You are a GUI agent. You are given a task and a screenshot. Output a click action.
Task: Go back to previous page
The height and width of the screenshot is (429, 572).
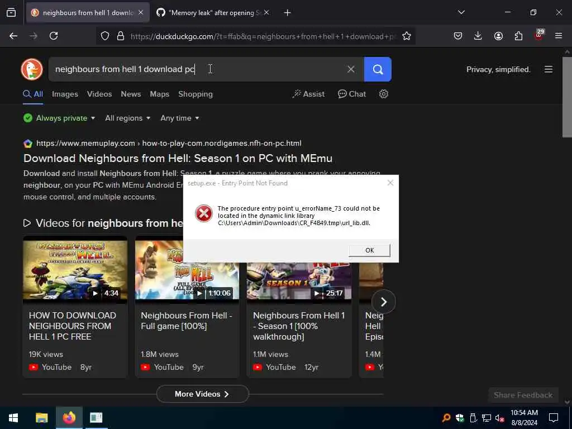(13, 36)
